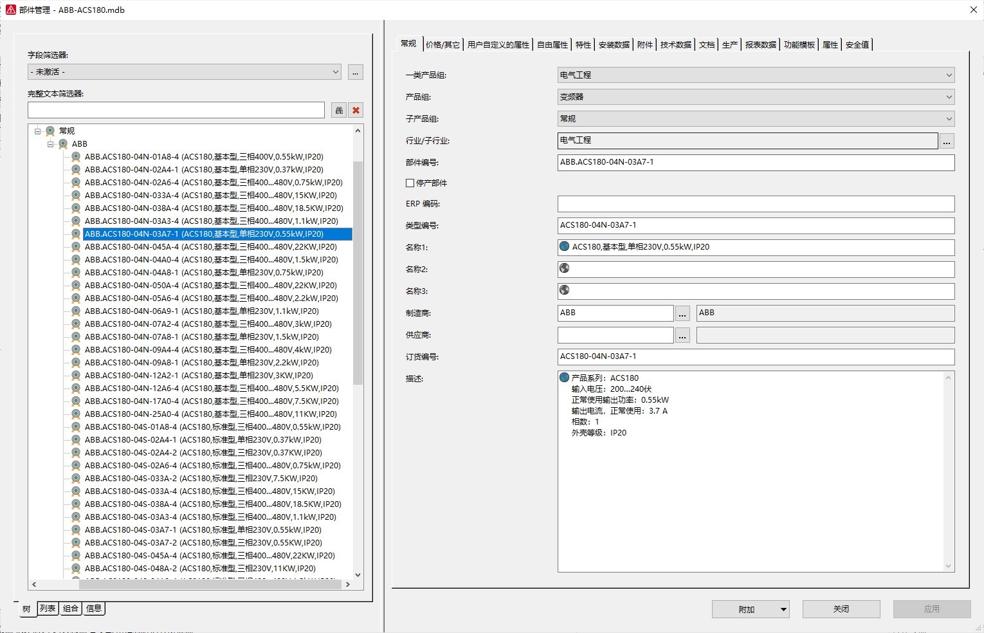
Task: Click the globe icon in 名称3 field
Action: click(x=565, y=290)
